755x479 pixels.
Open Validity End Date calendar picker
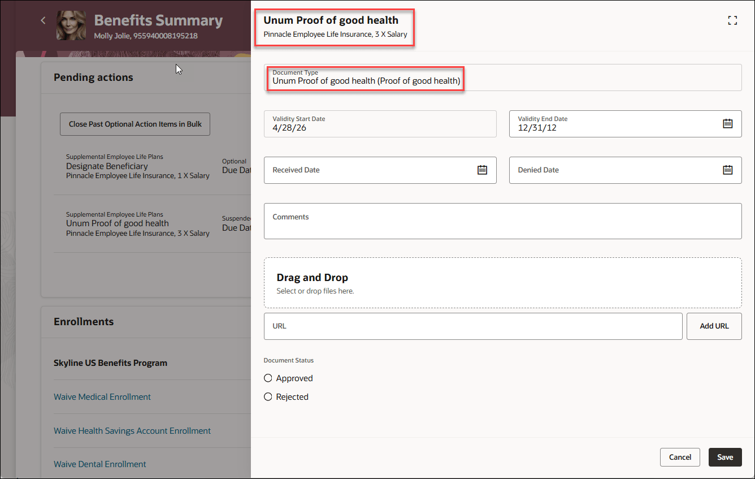coord(728,123)
